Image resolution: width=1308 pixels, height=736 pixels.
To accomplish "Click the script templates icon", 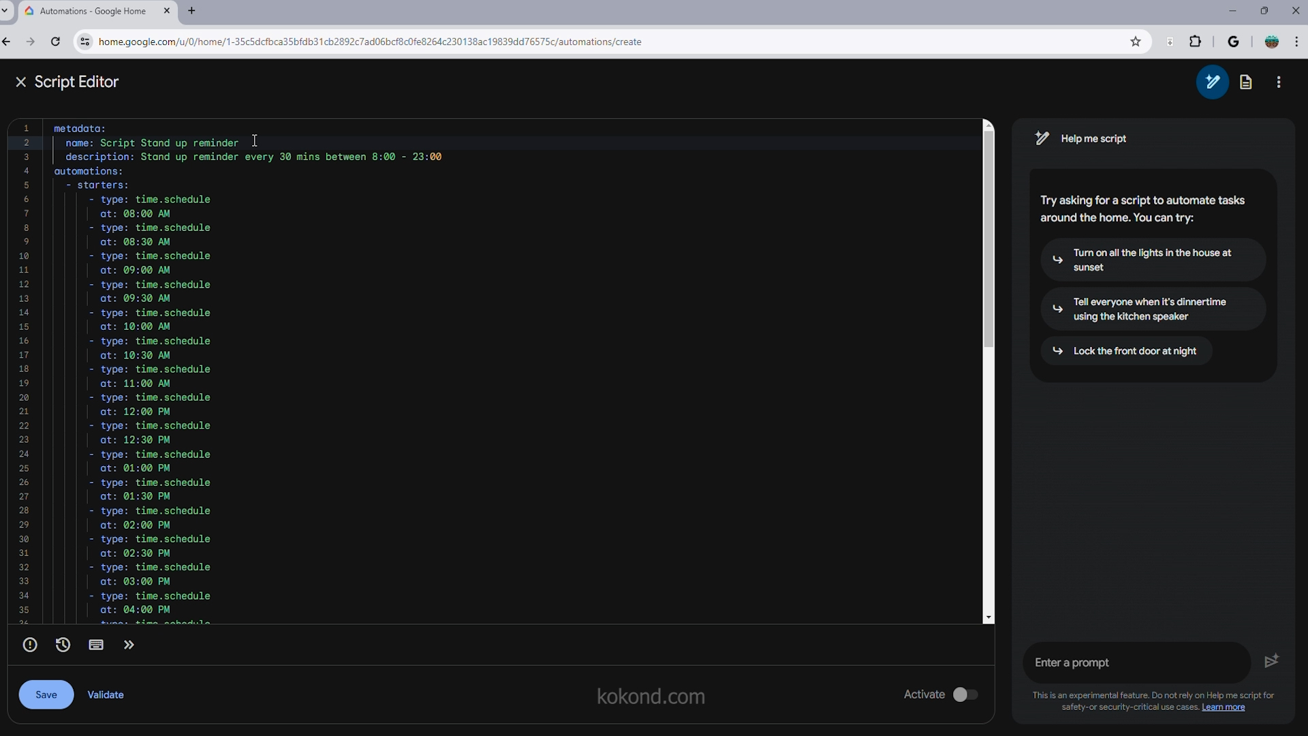I will [1247, 82].
